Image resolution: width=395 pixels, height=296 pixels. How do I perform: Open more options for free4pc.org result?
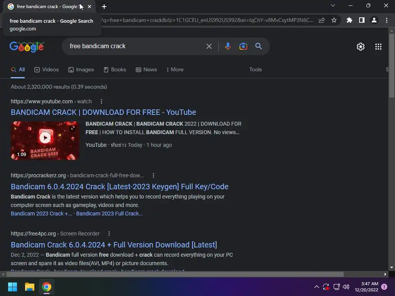point(109,234)
